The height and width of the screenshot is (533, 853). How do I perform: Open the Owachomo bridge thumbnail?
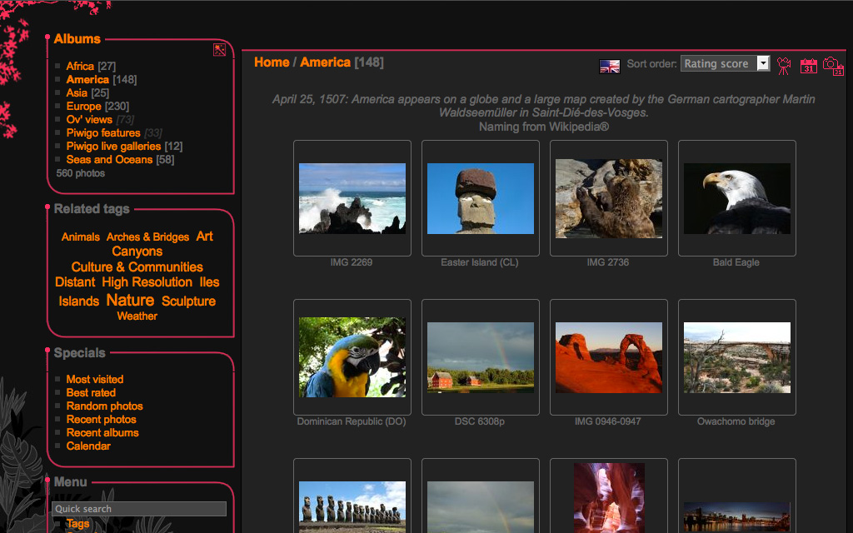pos(736,357)
